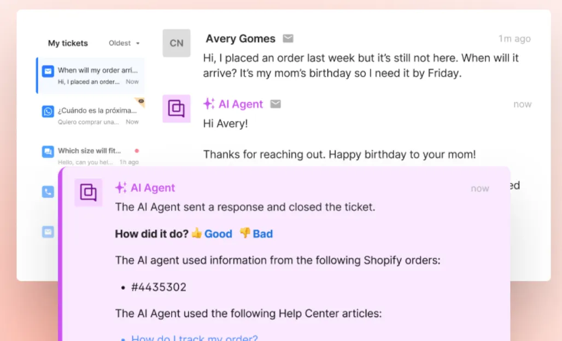Click the Avery Gomes customer name
562x341 pixels.
(241, 39)
